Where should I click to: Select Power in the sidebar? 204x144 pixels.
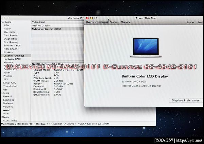7,73
